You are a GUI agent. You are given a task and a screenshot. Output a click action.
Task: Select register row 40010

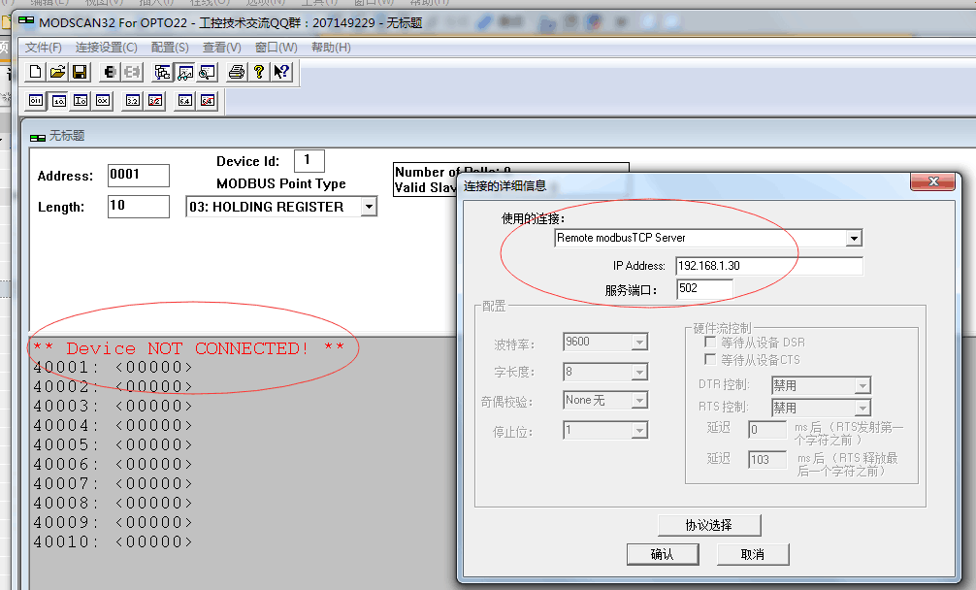113,542
